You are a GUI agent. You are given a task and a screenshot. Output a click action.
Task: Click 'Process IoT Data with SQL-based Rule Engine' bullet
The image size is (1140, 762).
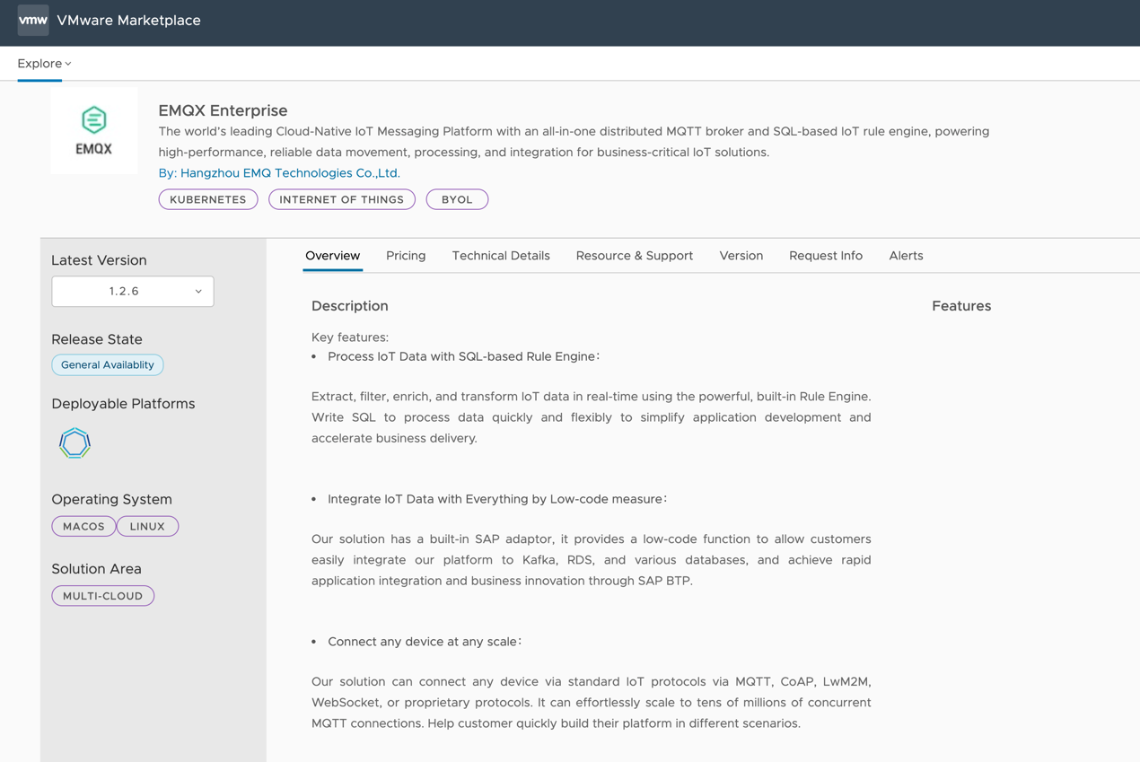click(463, 356)
